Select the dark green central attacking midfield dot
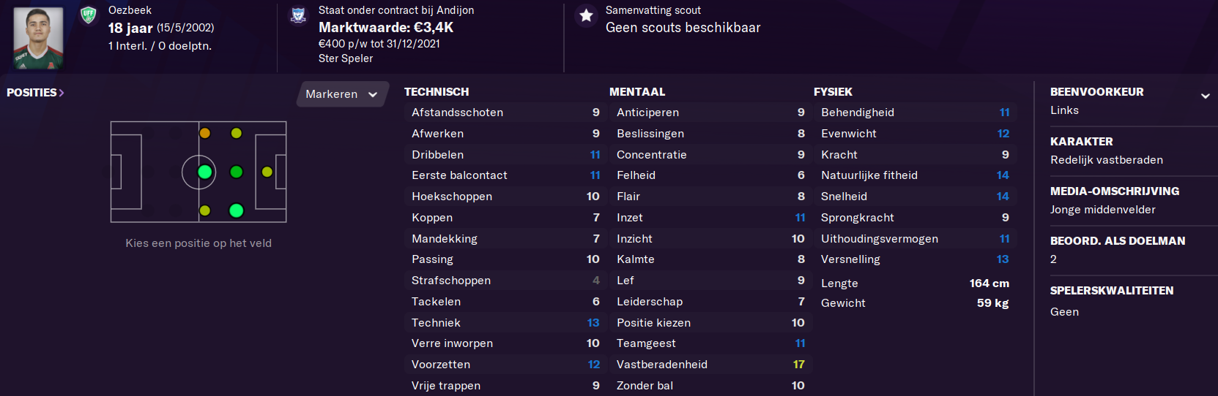The image size is (1218, 396). [237, 172]
